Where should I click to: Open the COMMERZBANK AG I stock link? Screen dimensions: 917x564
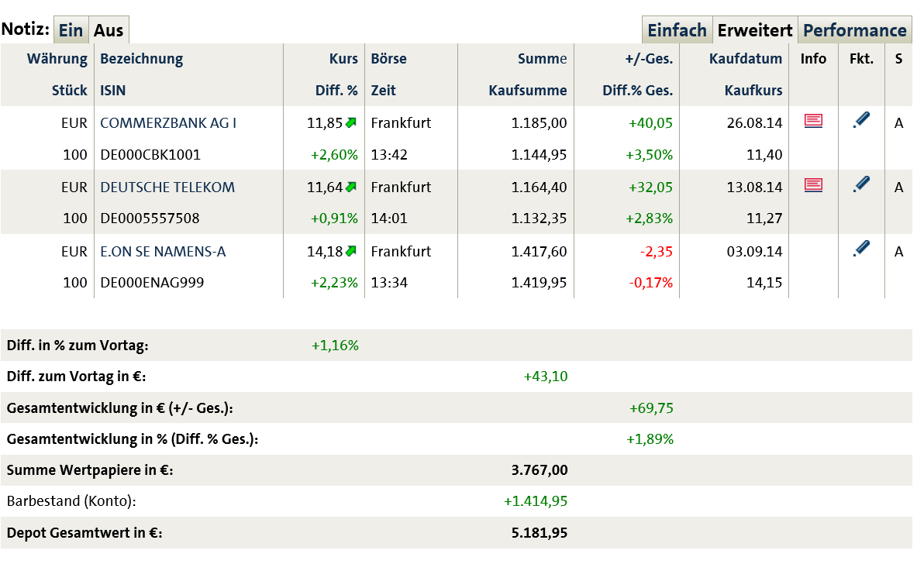pos(168,122)
